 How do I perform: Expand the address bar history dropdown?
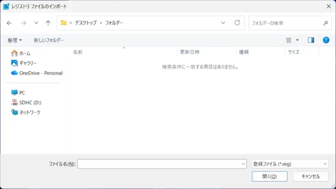tap(223, 22)
